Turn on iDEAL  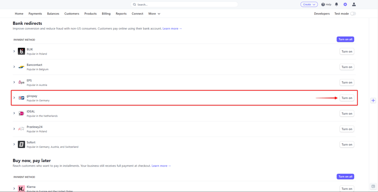tap(347, 114)
